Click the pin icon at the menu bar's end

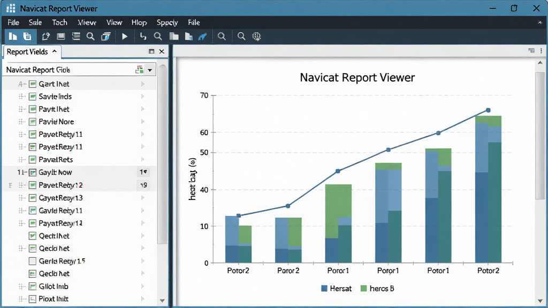tap(540, 22)
